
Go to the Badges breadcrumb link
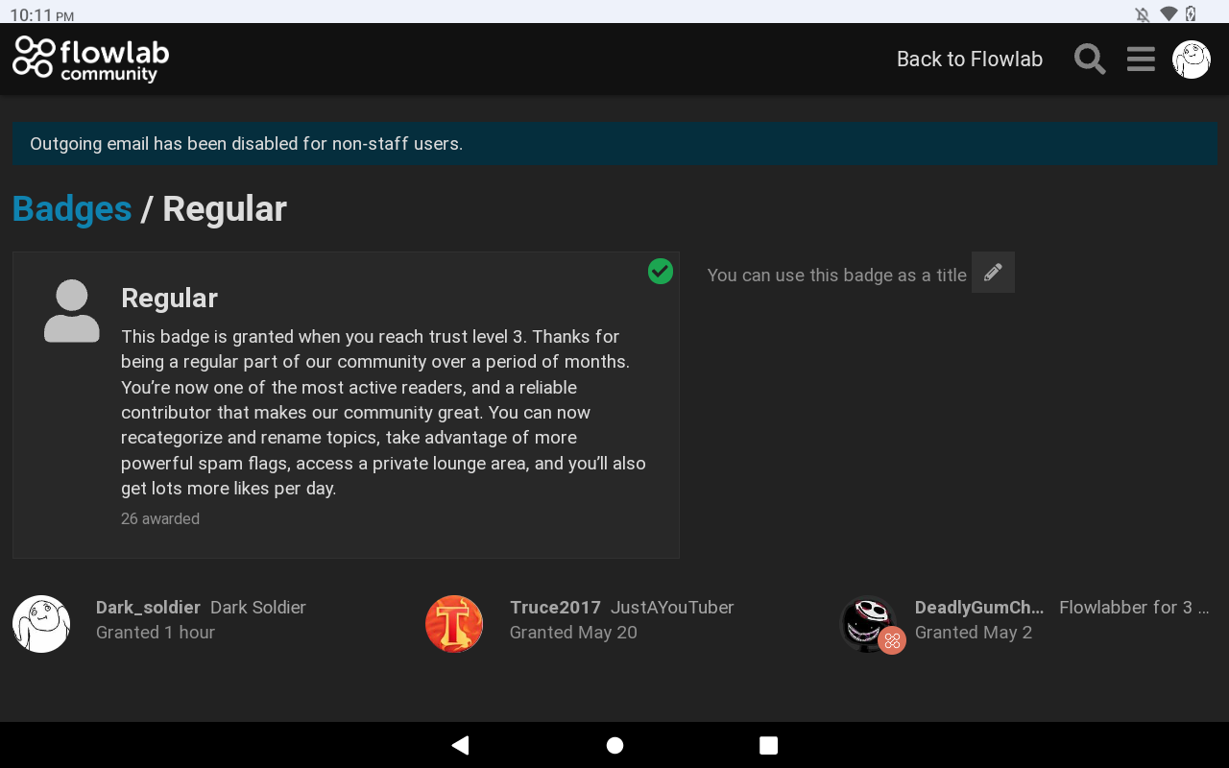[72, 208]
